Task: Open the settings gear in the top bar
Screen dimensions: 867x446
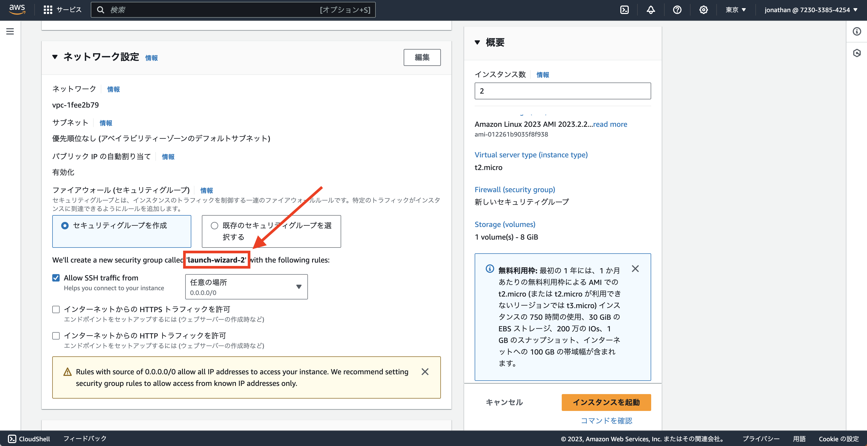Action: click(x=703, y=9)
